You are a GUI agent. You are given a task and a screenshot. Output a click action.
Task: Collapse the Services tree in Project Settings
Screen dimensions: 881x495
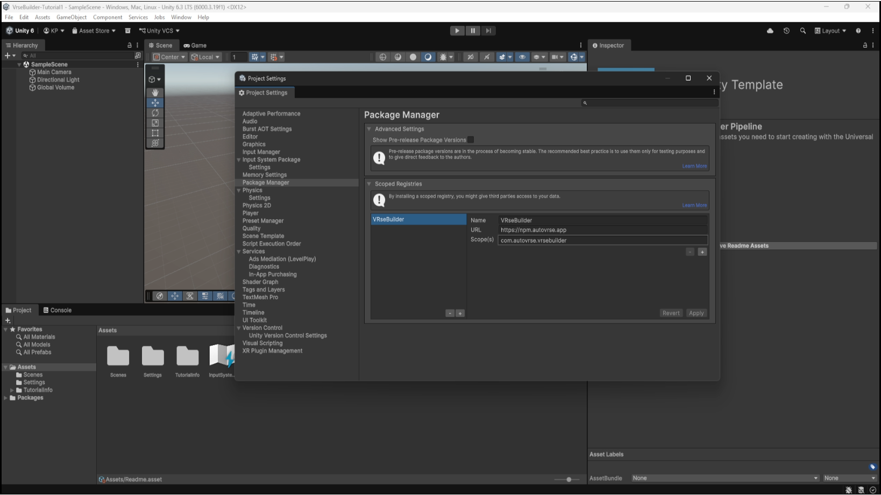pyautogui.click(x=239, y=252)
